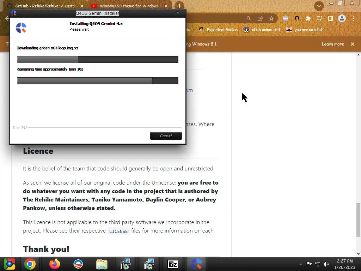
Task: Open the Chrome extensions puzzle menu
Action: 308,18
